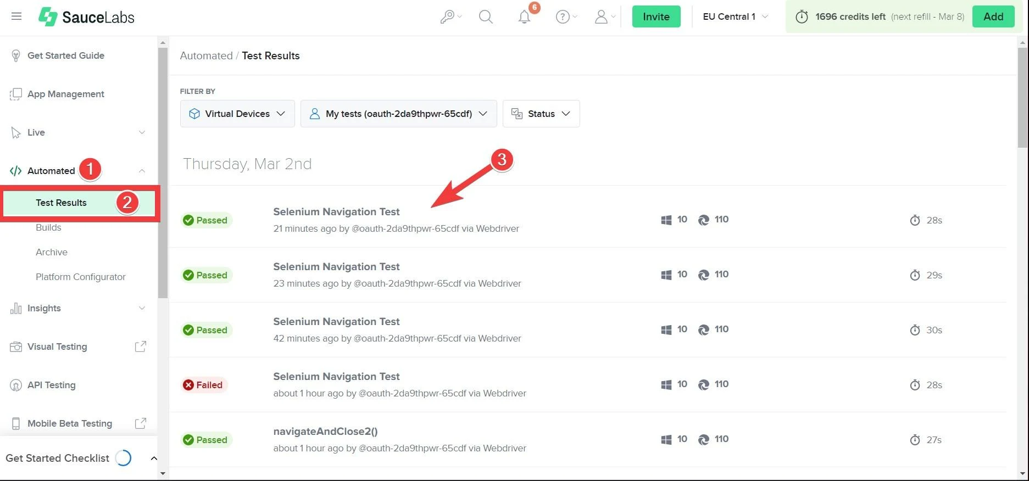
Task: Open the navigateAndClose2() test result
Action: 325,431
